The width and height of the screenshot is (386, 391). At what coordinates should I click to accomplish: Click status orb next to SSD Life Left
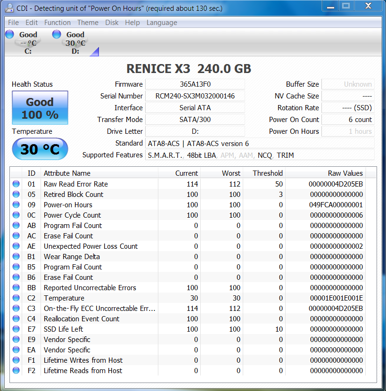pos(16,329)
